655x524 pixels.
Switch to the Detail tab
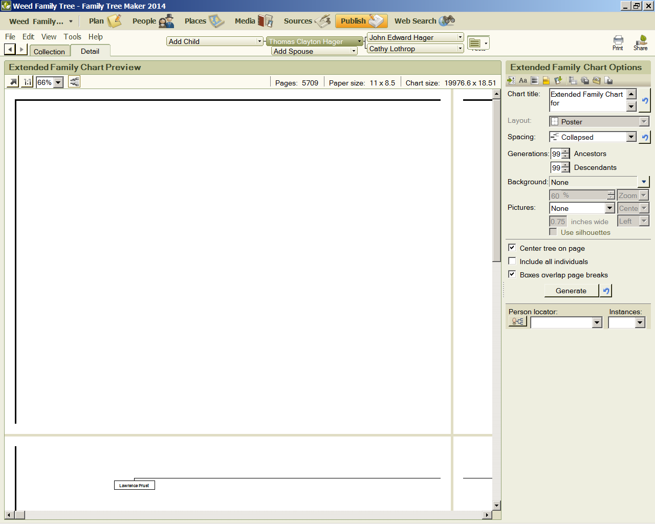tap(90, 51)
